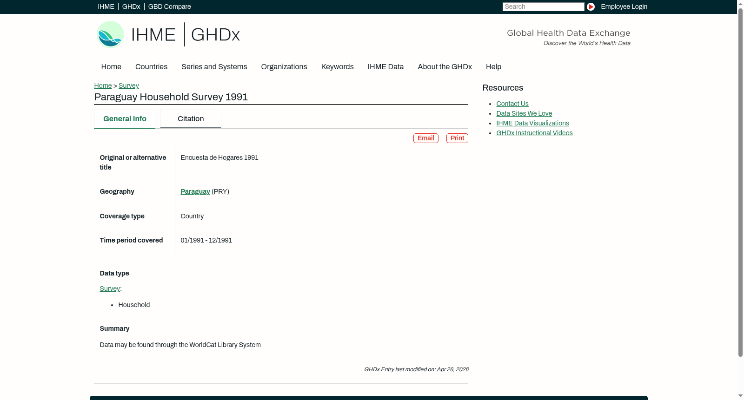Click GHDx Entry last modified date
The image size is (744, 400).
point(416,369)
